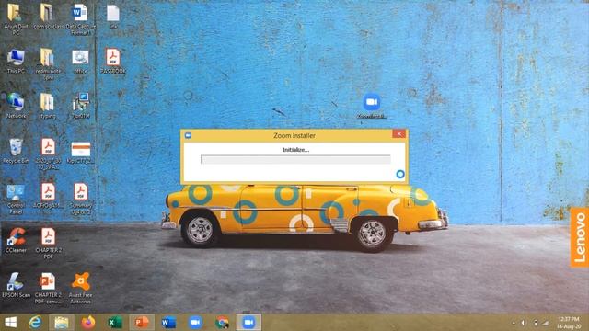Open the Network desktop icon
This screenshot has height=331, width=589.
16,105
